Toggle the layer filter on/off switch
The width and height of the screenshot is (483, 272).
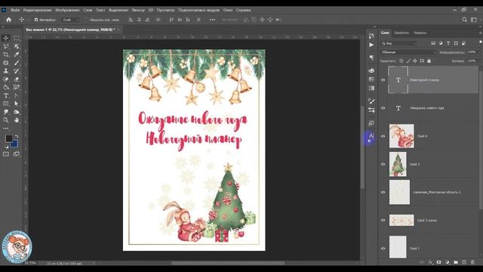pos(481,42)
